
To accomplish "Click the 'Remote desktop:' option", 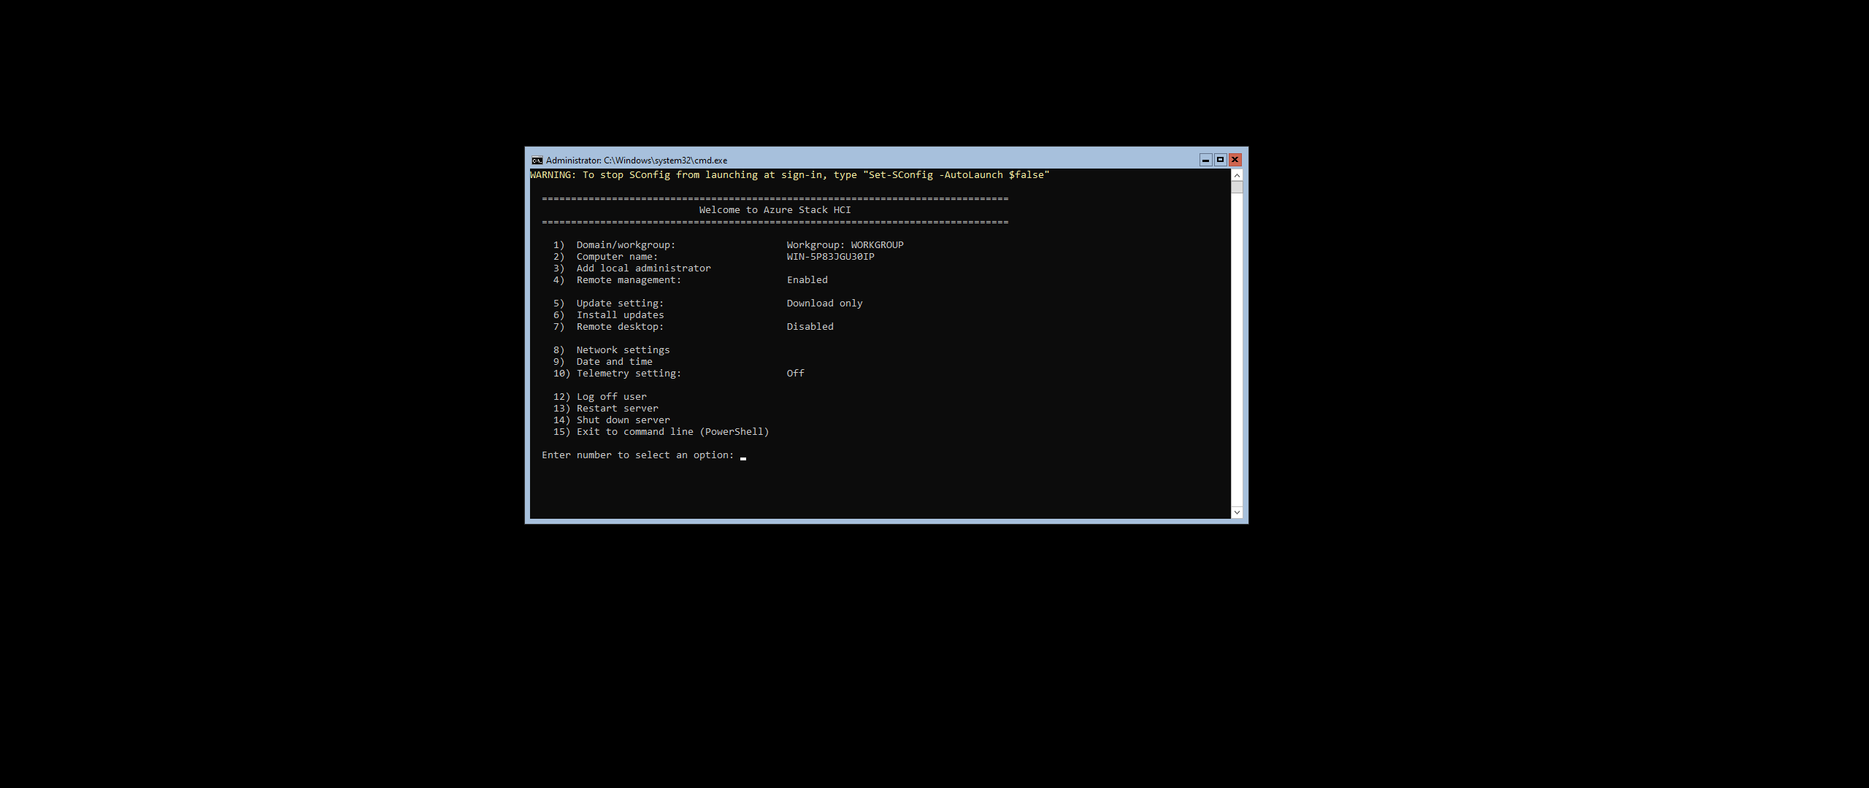I will 608,327.
